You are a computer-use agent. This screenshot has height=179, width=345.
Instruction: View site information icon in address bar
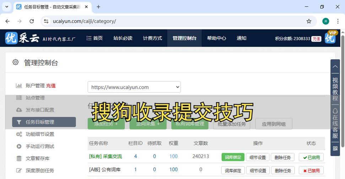(x=46, y=21)
